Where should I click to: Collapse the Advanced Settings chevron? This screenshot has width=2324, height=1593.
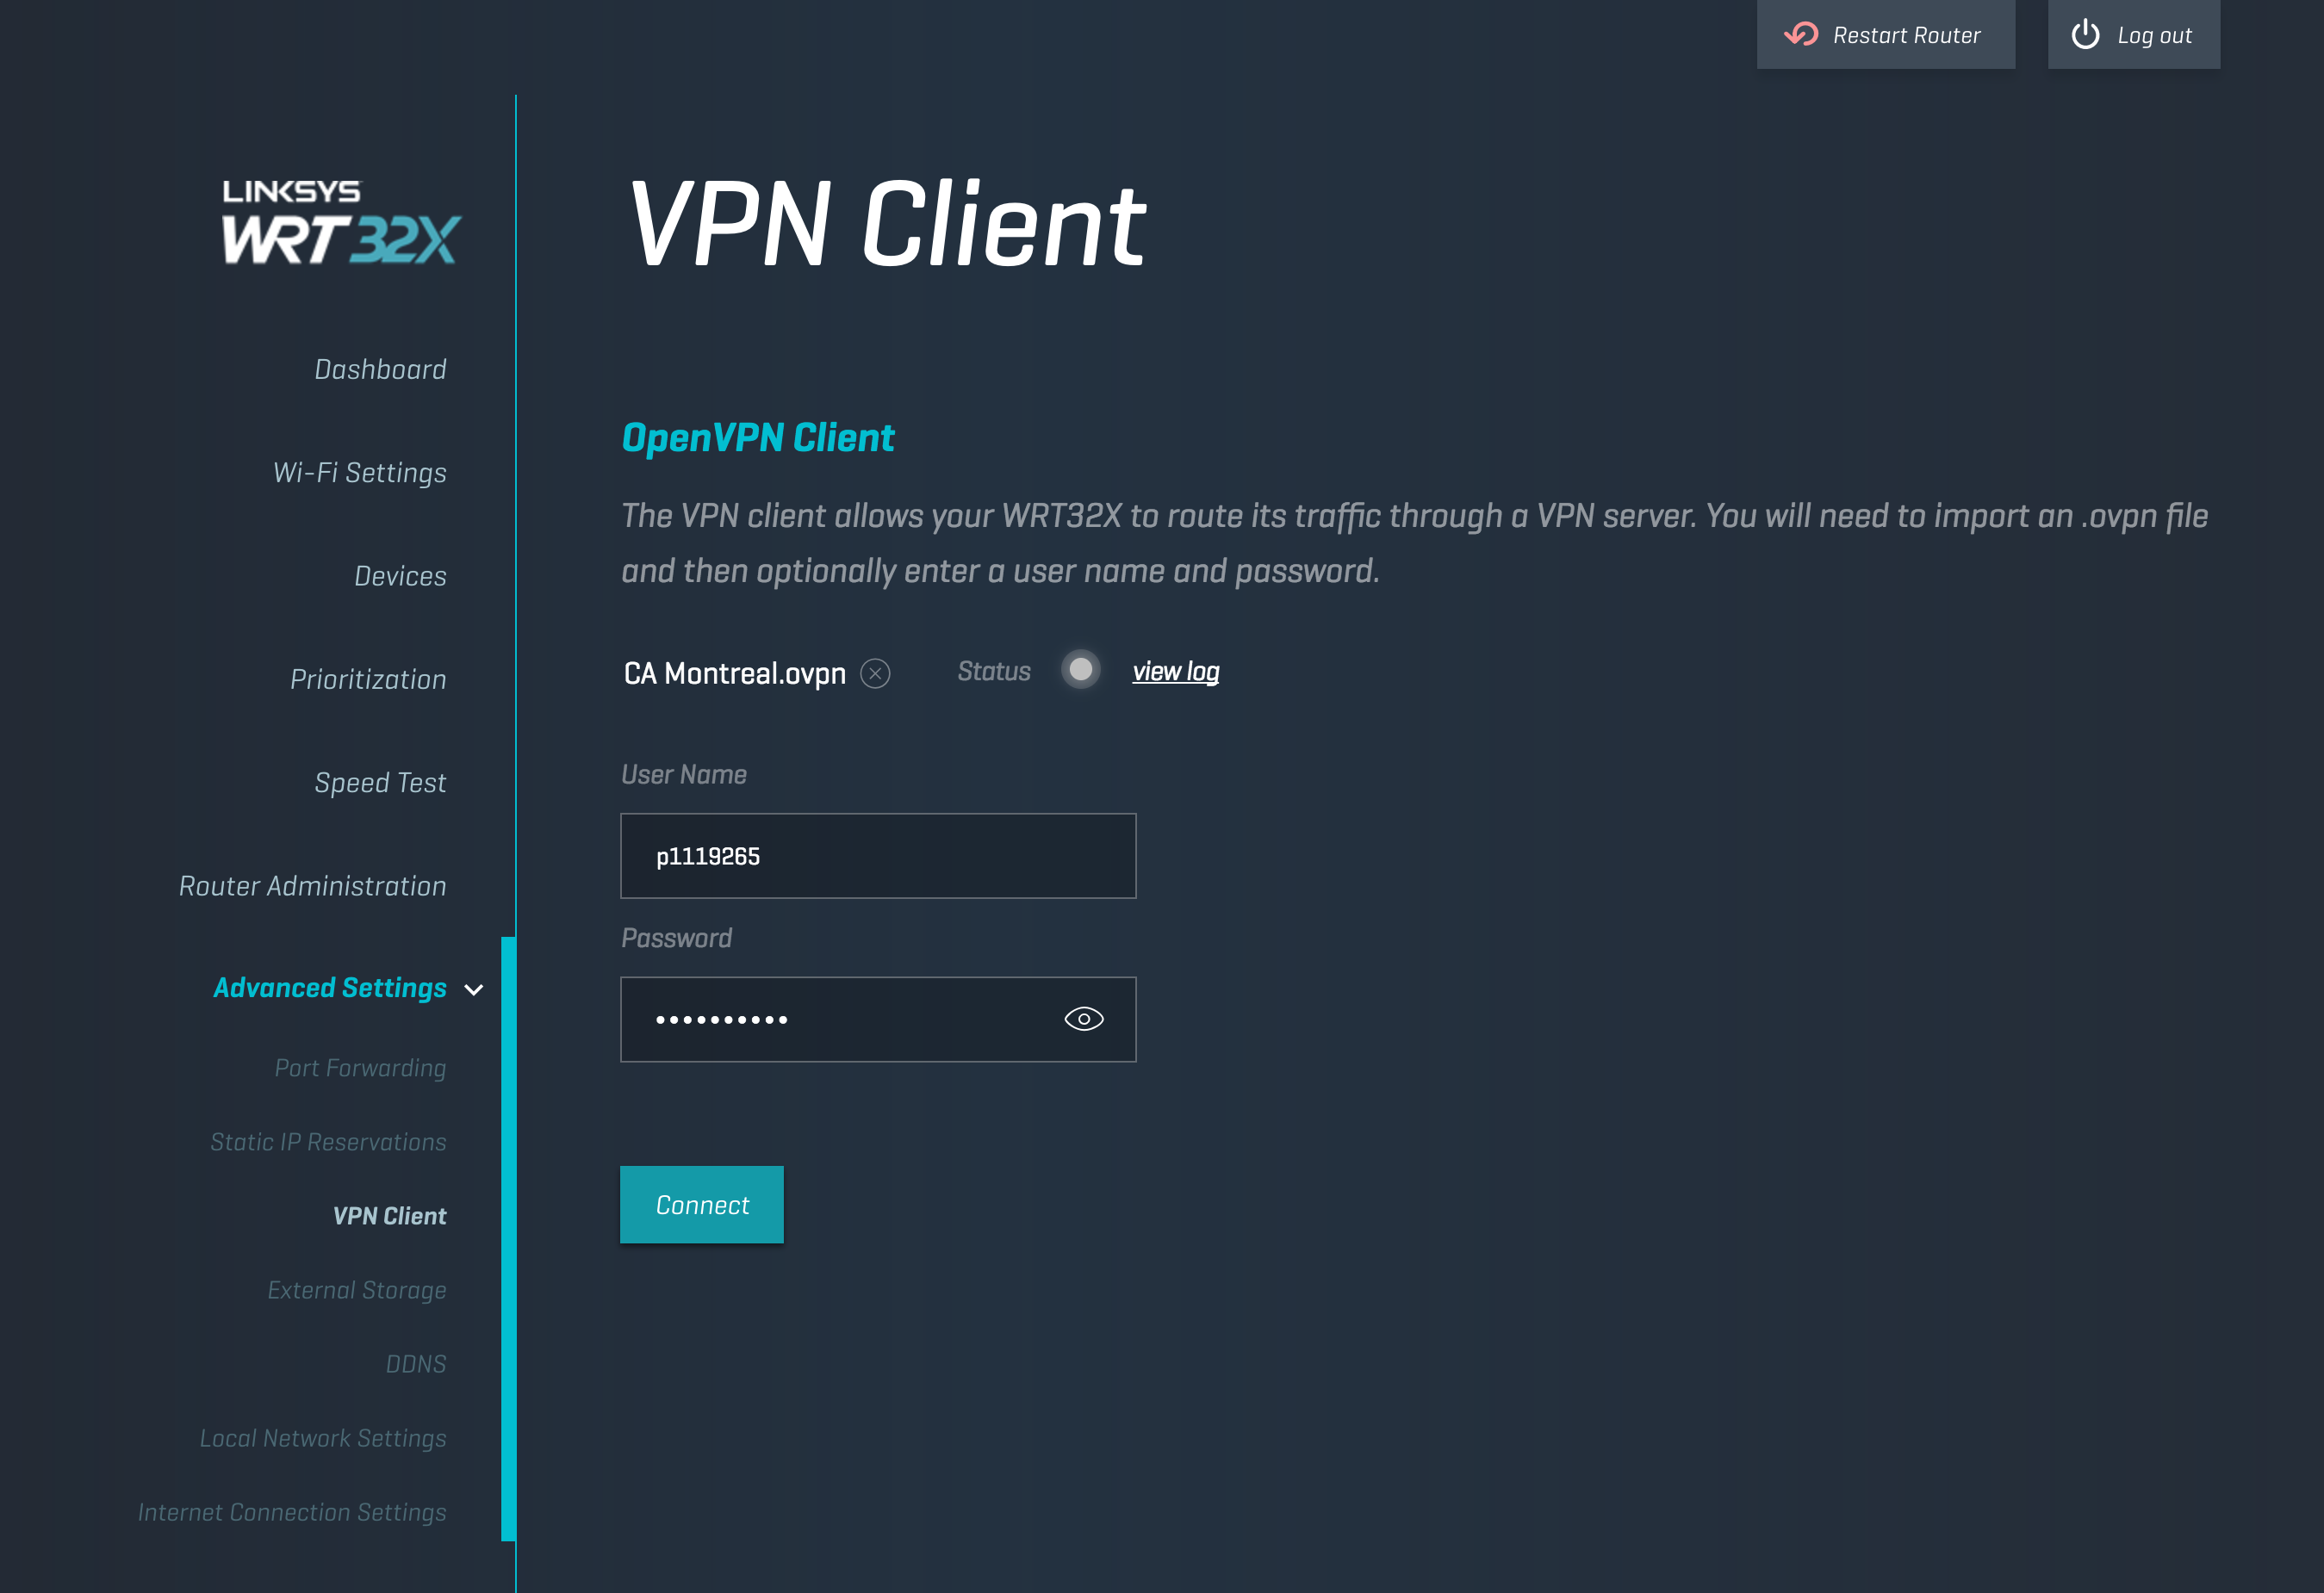[x=474, y=989]
